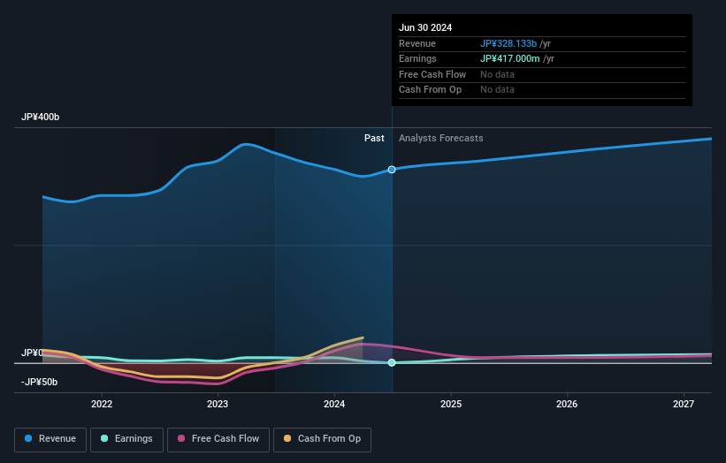Click the earnings data point marker near zero

[392, 362]
